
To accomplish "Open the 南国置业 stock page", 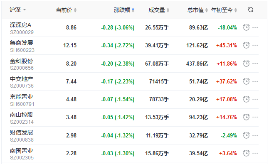I will coord(22,151).
